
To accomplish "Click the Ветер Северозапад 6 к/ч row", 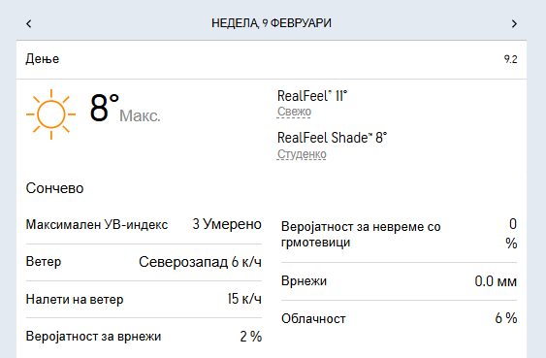I will 144,262.
